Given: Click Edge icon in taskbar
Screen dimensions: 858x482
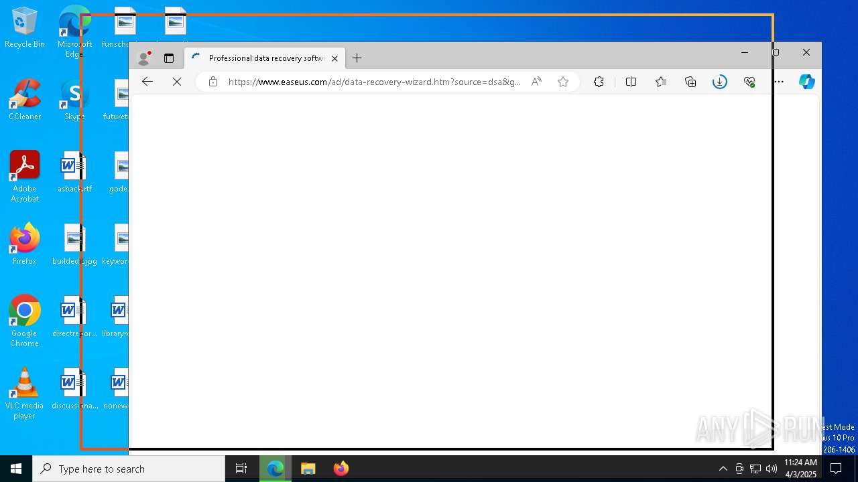Looking at the screenshot, I should [275, 469].
